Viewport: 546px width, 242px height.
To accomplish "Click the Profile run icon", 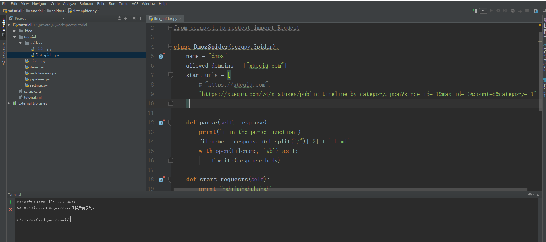I will [512, 11].
